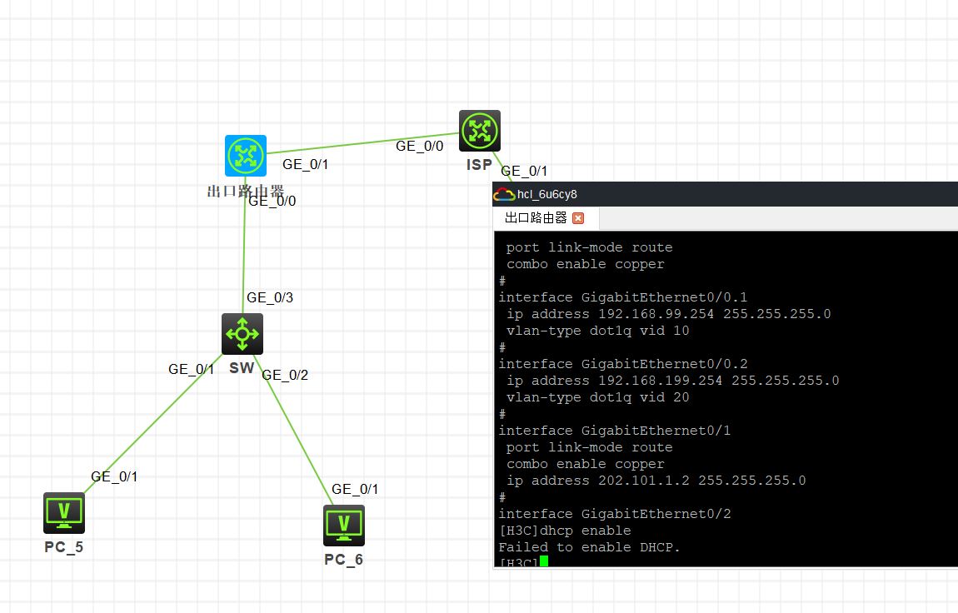Click the GE_0/2 port label on SW
Image resolution: width=958 pixels, height=613 pixels.
point(286,375)
